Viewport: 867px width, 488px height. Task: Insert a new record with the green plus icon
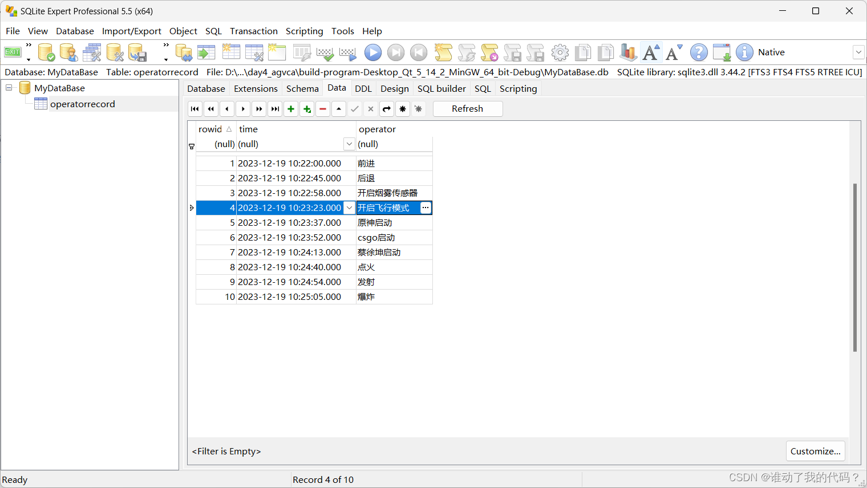pos(291,109)
